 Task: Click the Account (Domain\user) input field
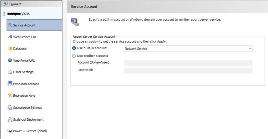[x=188, y=63]
